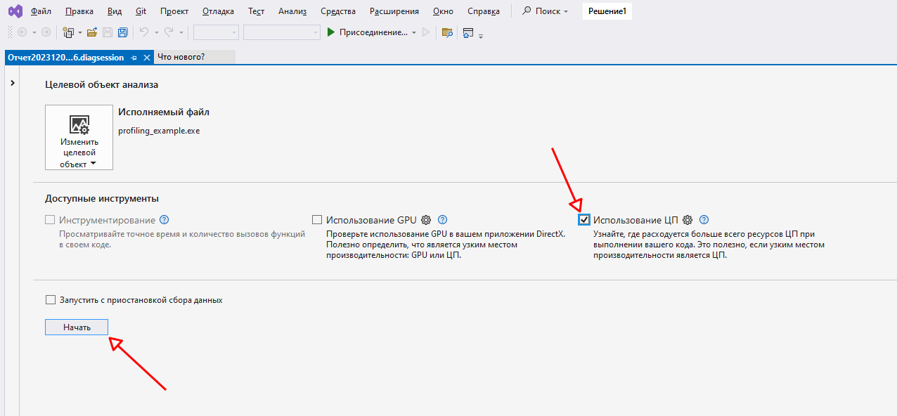Click the single floppy Save icon
Screen dimensions: 897x416
click(x=108, y=32)
